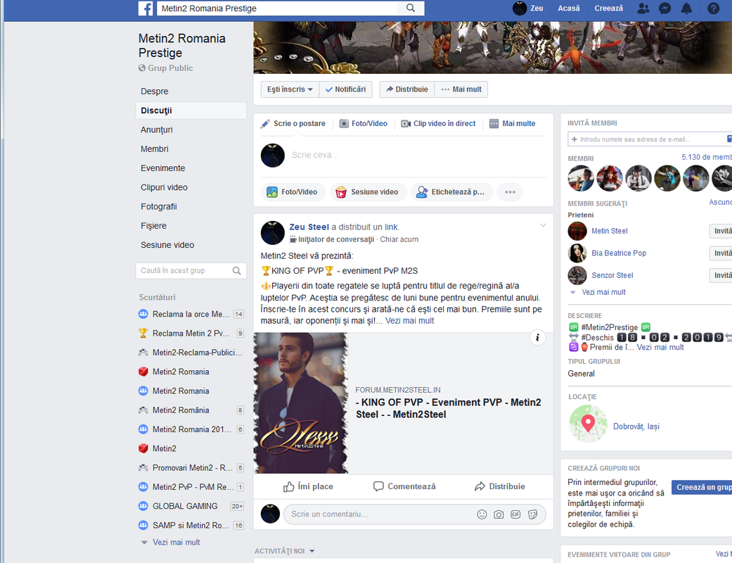Toggle the Notificări checkmark button
Image resolution: width=732 pixels, height=563 pixels.
[345, 89]
